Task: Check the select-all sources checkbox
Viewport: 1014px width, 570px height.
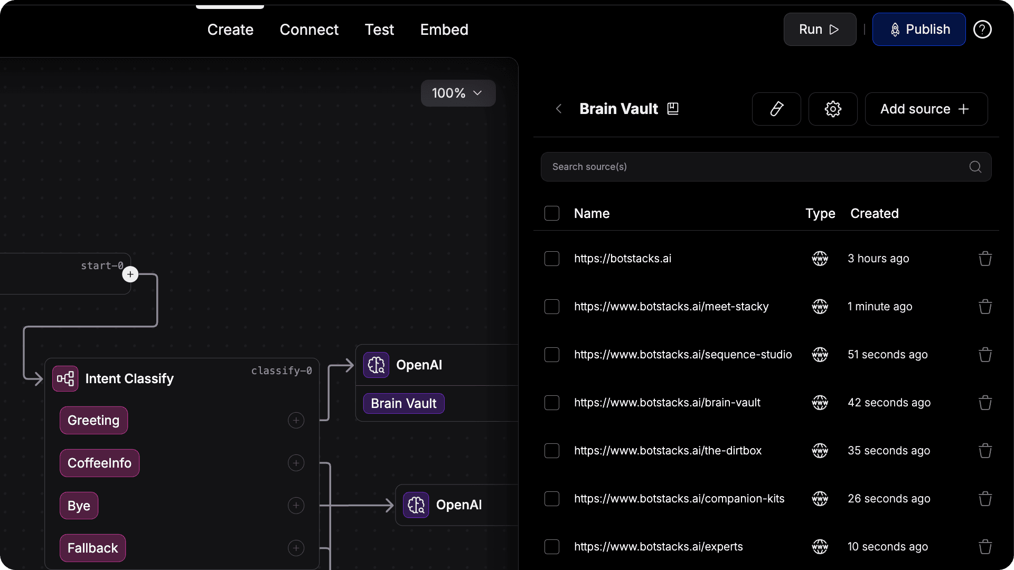Action: point(552,213)
